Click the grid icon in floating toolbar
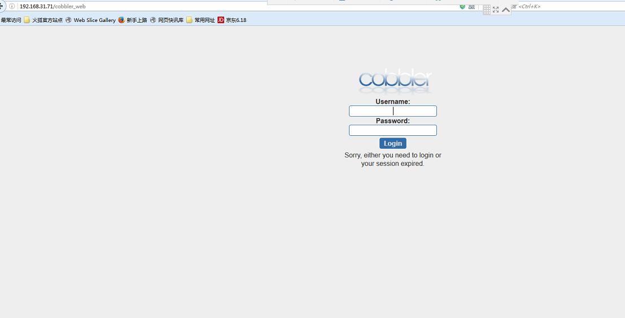Viewport: 625px width, 318px height. [x=487, y=10]
